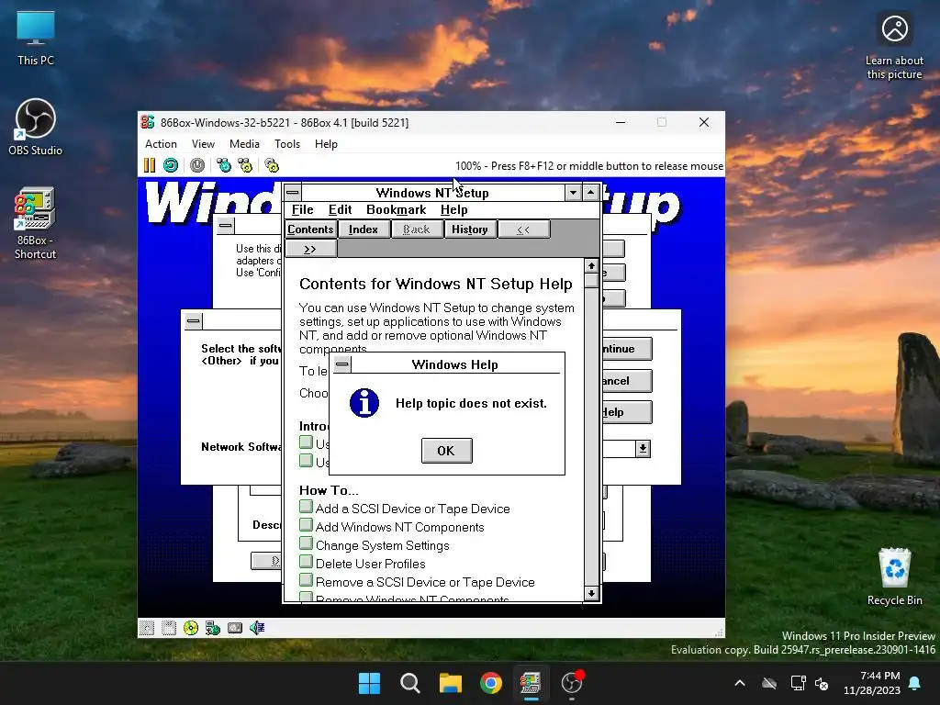Image resolution: width=940 pixels, height=705 pixels.
Task: Click the help scrollbar up arrow
Action: point(592,265)
